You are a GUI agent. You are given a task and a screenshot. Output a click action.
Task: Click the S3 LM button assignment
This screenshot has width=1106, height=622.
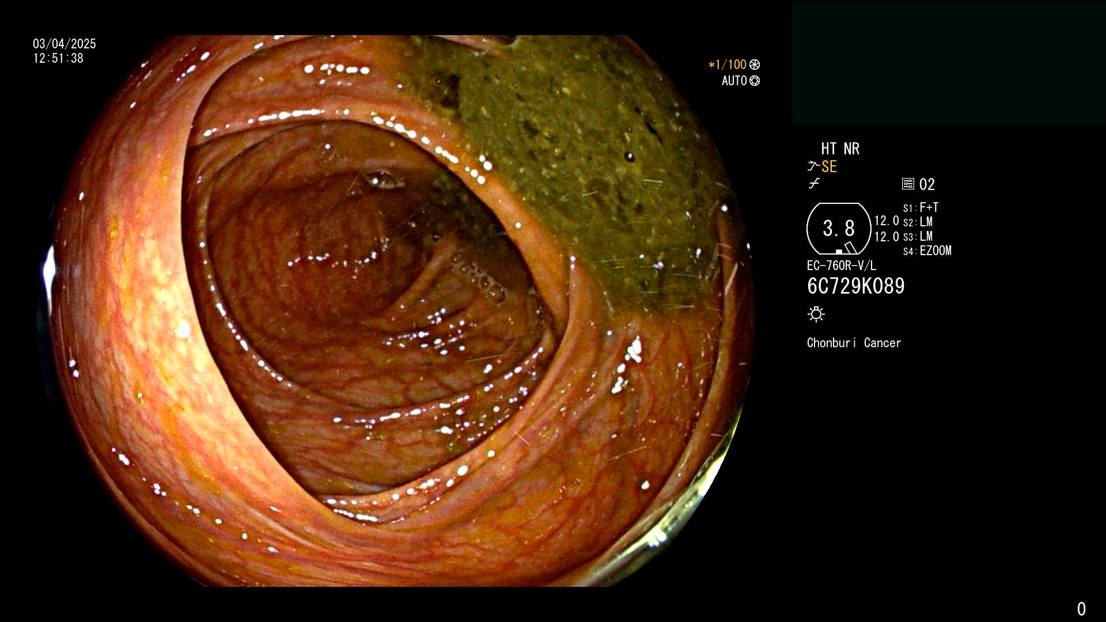tap(918, 236)
